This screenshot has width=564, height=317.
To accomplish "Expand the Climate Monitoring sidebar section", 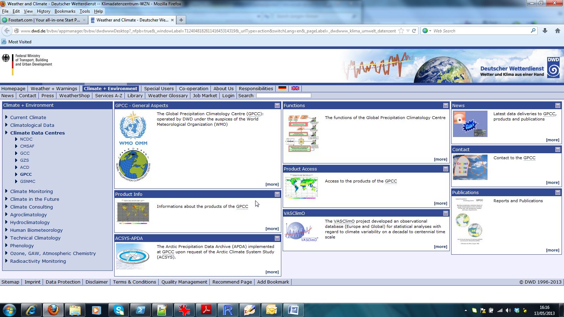I will (6, 191).
